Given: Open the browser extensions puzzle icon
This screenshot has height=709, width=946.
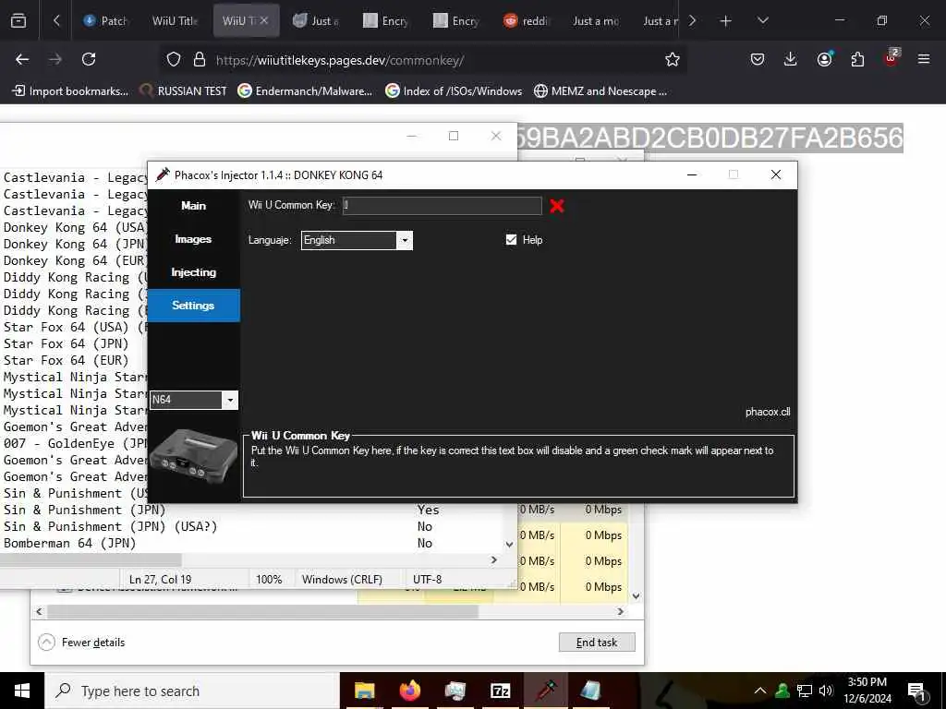Looking at the screenshot, I should click(857, 60).
